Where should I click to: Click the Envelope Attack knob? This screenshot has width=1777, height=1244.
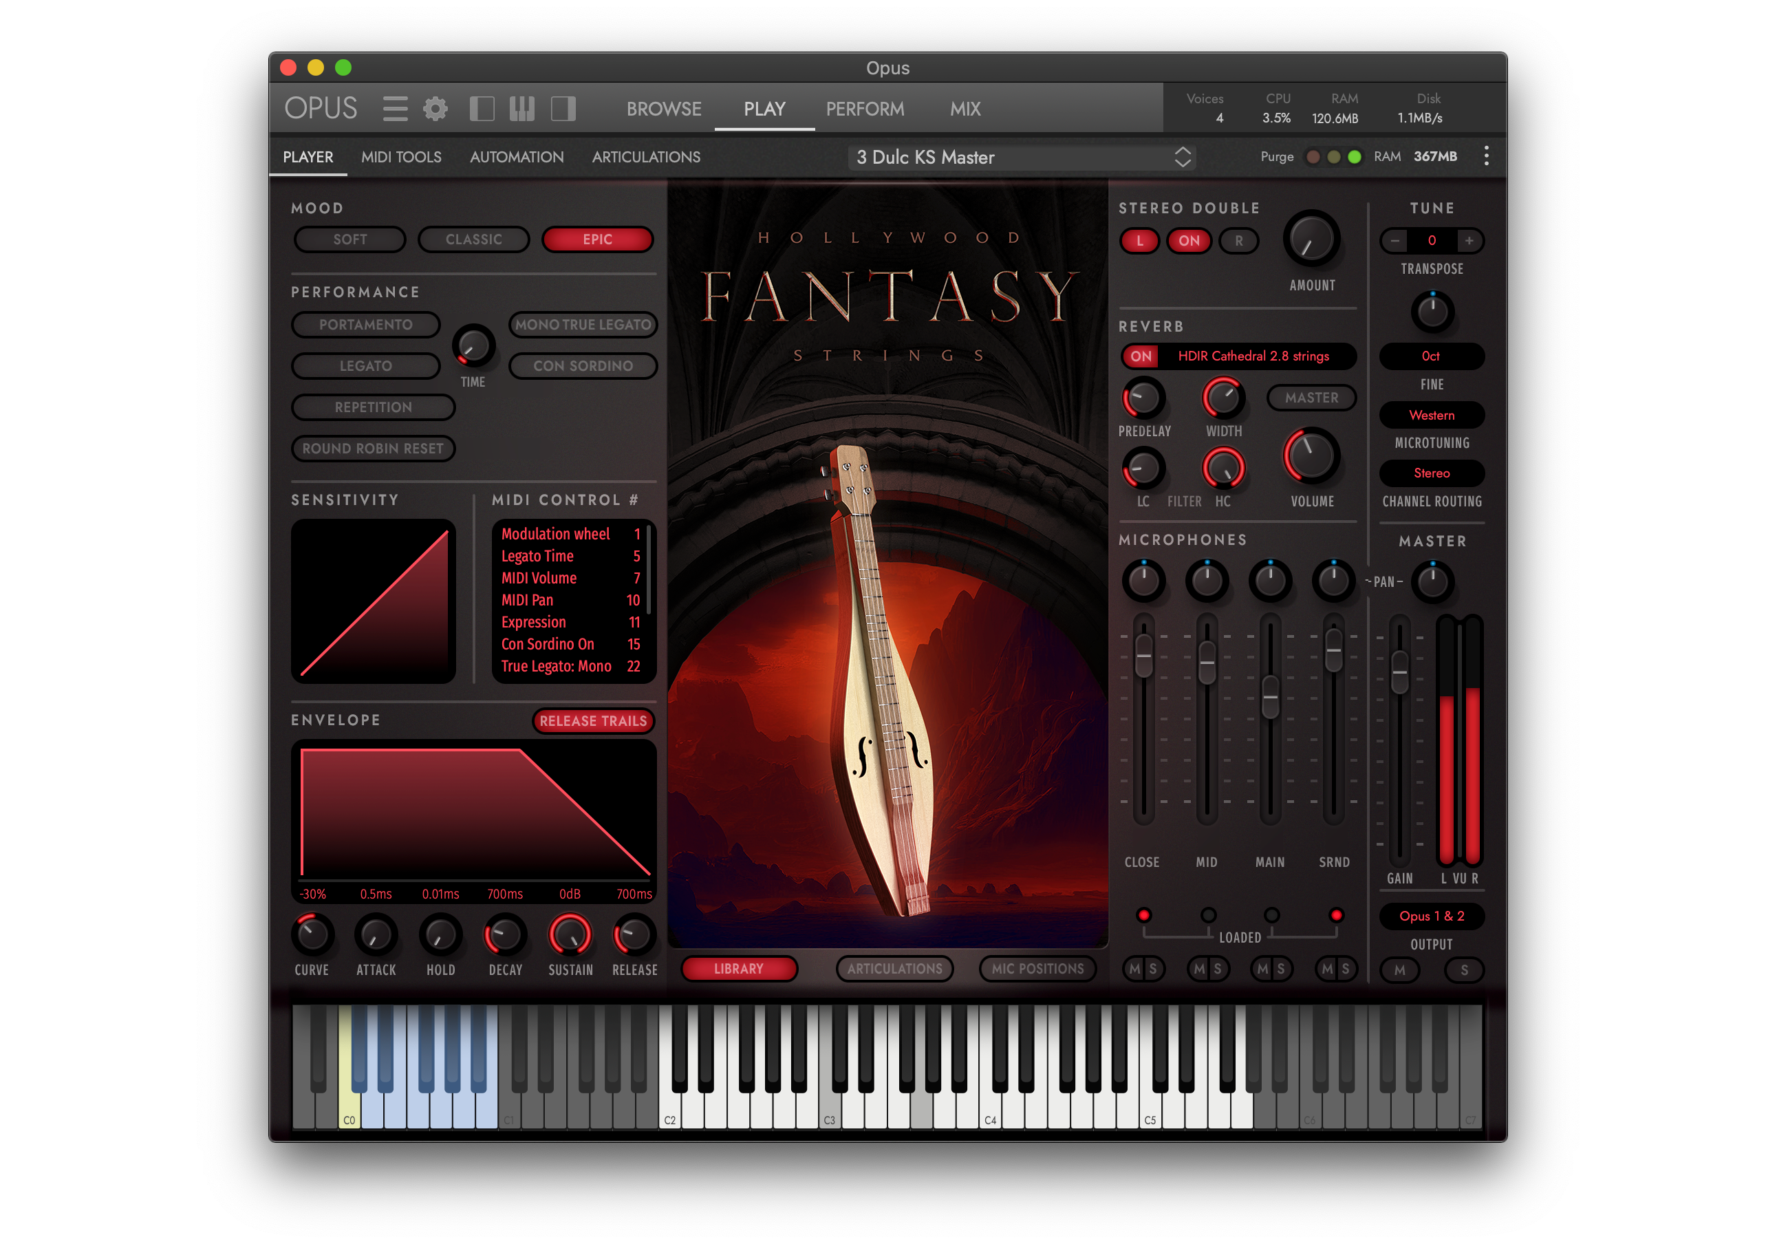[376, 935]
